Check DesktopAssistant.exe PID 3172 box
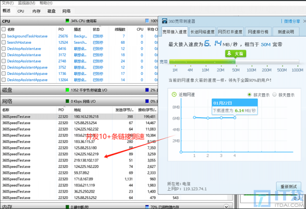Image resolution: width=306 pixels, height=209 pixels. coord(3,55)
